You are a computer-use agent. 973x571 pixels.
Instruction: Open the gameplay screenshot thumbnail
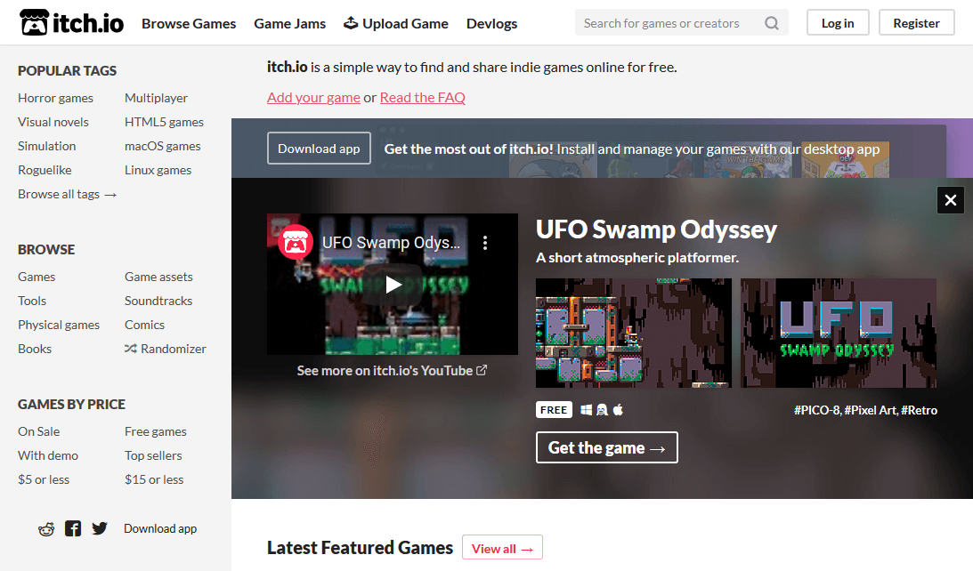point(634,333)
